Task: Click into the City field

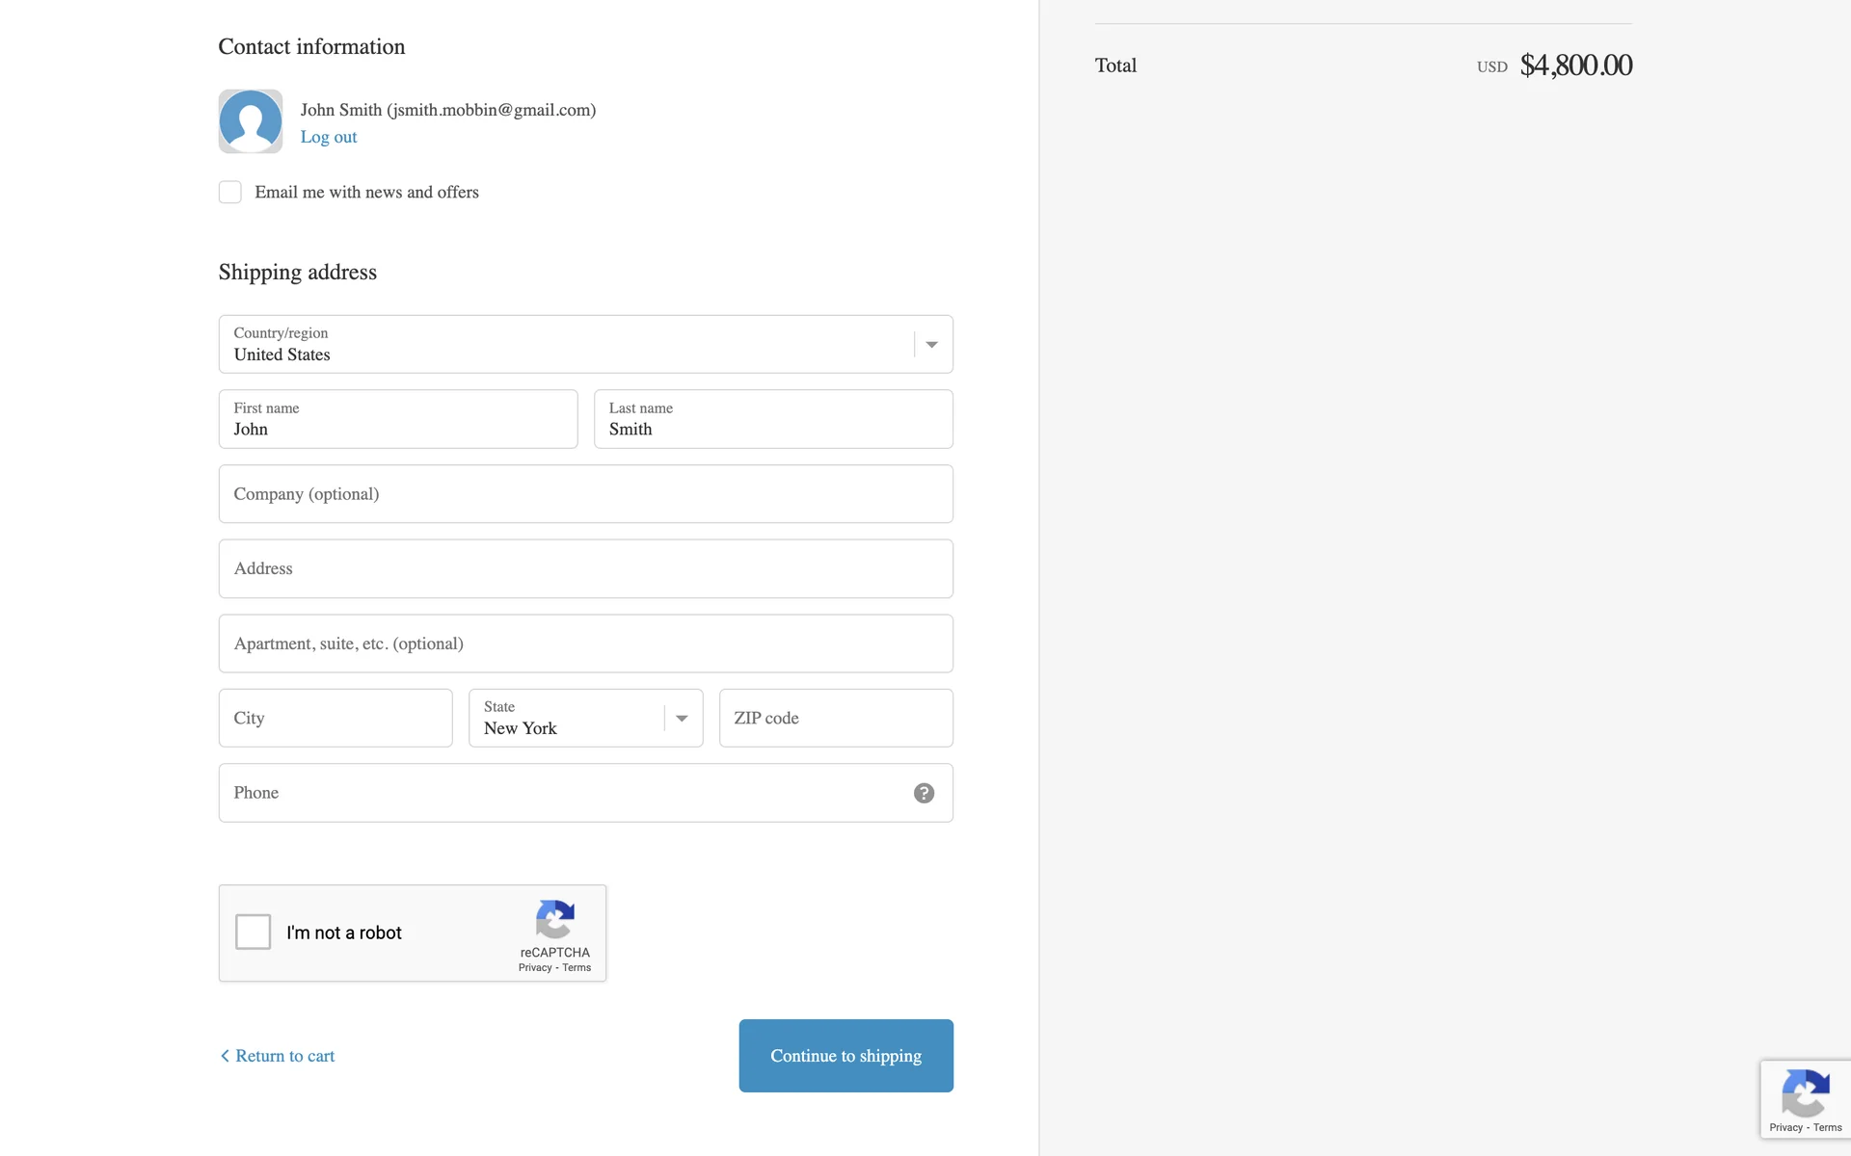Action: click(x=335, y=718)
